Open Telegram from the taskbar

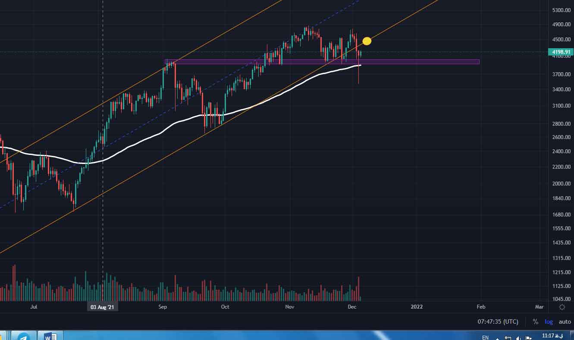(x=23, y=336)
